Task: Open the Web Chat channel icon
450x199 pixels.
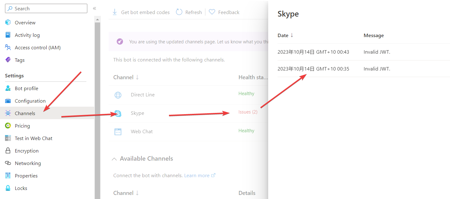Action: pos(118,131)
